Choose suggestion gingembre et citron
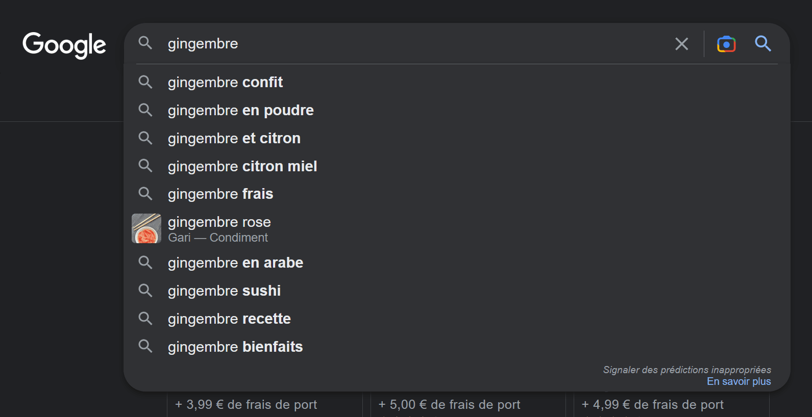This screenshot has height=417, width=812. tap(234, 138)
